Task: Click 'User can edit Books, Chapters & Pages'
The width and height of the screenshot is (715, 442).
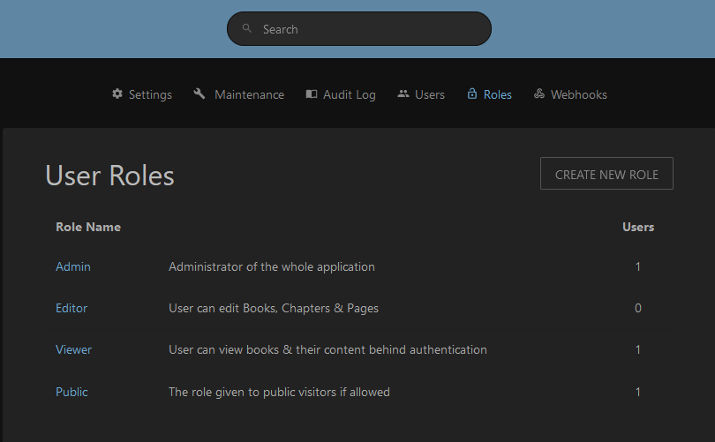Action: [274, 308]
